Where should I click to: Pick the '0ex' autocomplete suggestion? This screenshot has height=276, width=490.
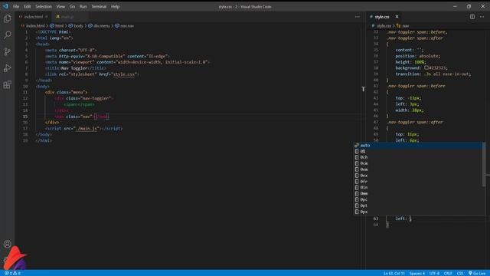pos(418,176)
